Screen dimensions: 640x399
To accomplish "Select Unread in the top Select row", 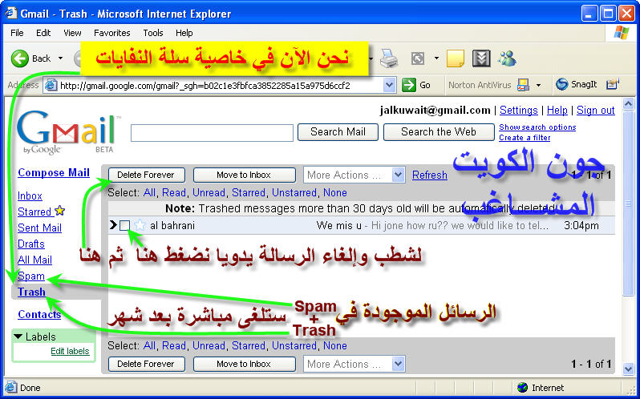I will pos(209,193).
